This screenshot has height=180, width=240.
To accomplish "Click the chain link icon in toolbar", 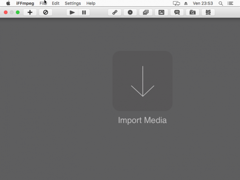I will tap(115, 13).
